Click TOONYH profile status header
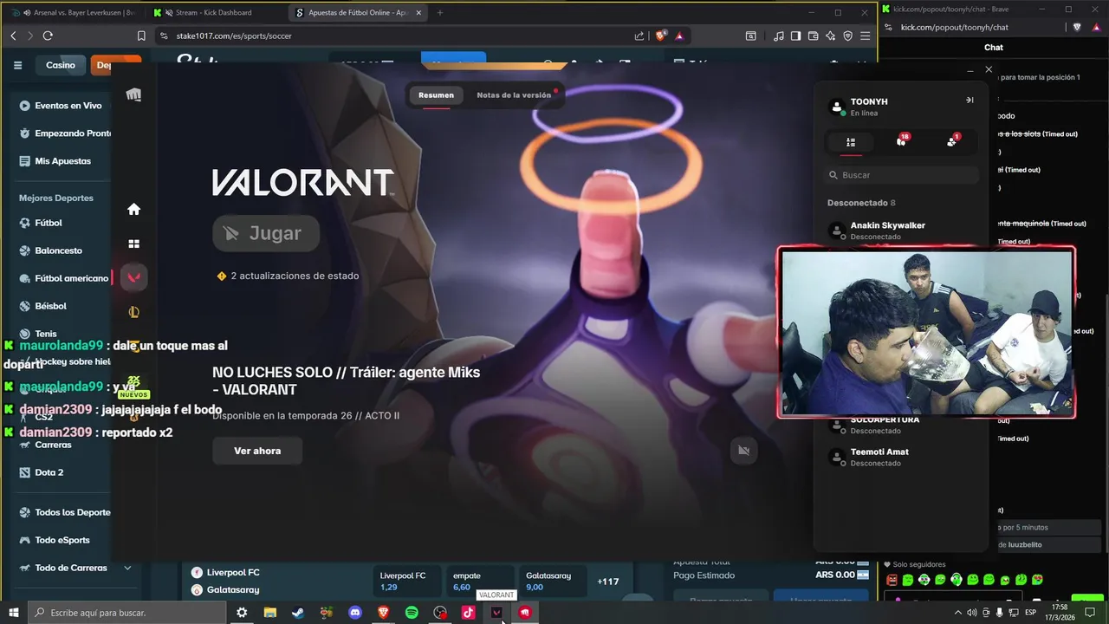The height and width of the screenshot is (624, 1109). pos(868,107)
